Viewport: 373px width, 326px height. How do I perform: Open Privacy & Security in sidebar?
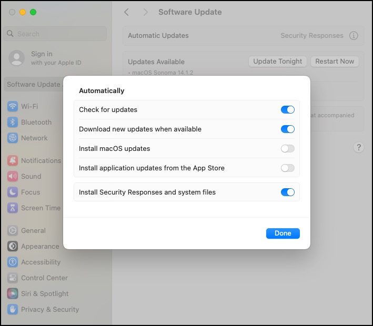tap(49, 310)
